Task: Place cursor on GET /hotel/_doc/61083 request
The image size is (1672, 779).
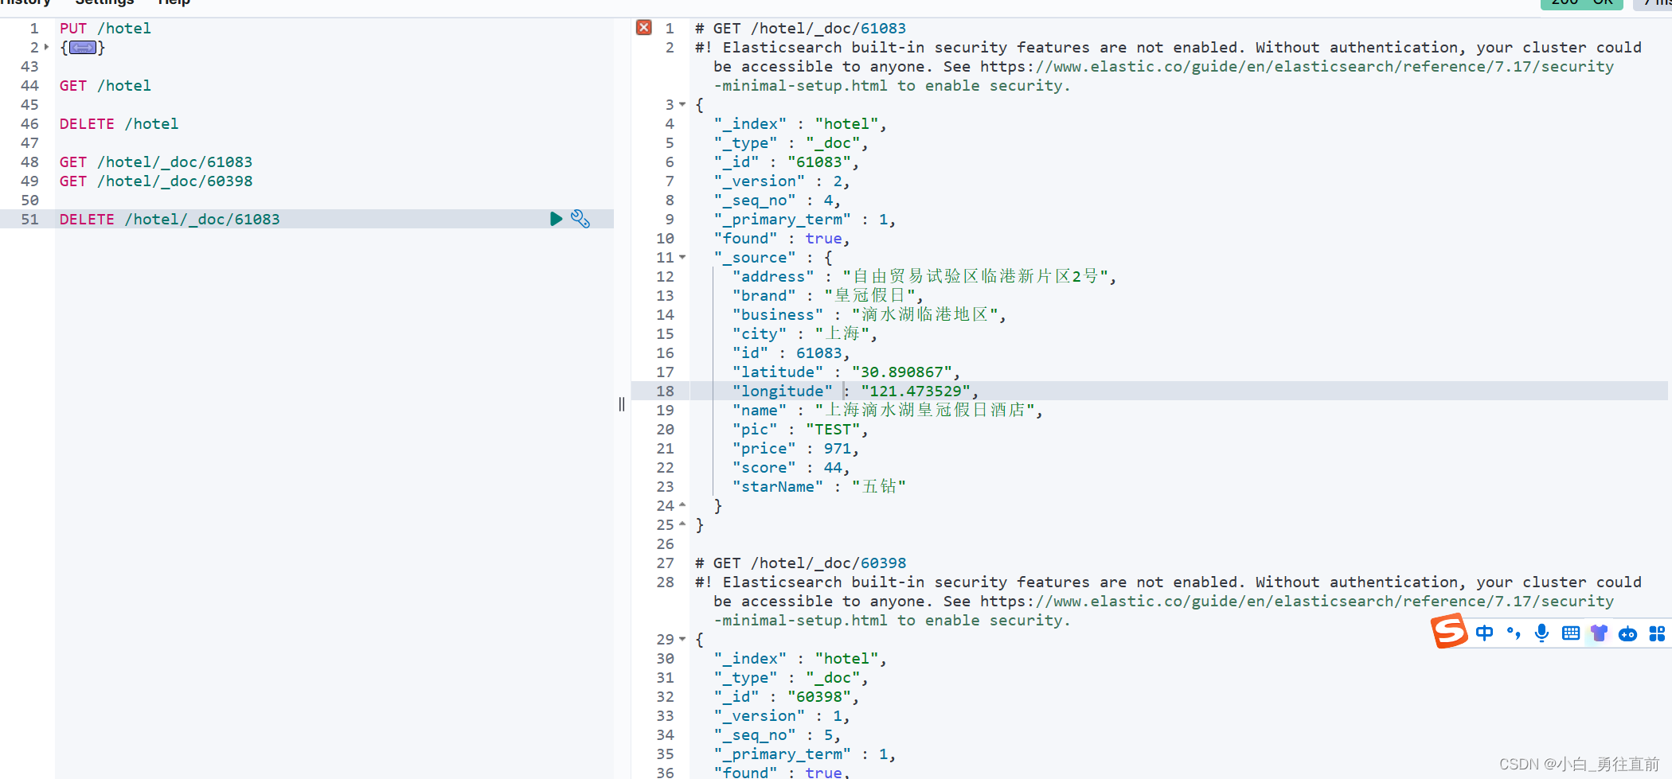Action: pos(156,162)
